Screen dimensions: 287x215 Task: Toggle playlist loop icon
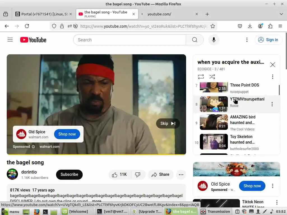[201, 77]
